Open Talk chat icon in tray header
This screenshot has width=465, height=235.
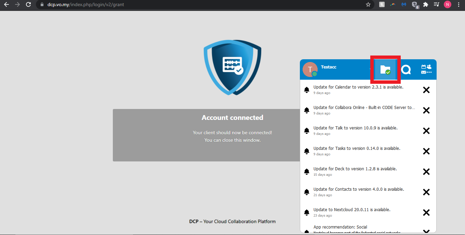[406, 70]
